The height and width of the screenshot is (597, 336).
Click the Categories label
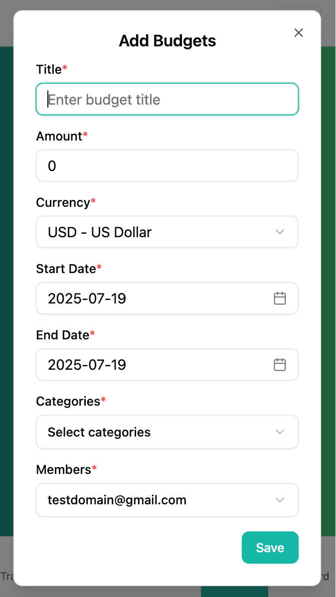pyautogui.click(x=68, y=401)
